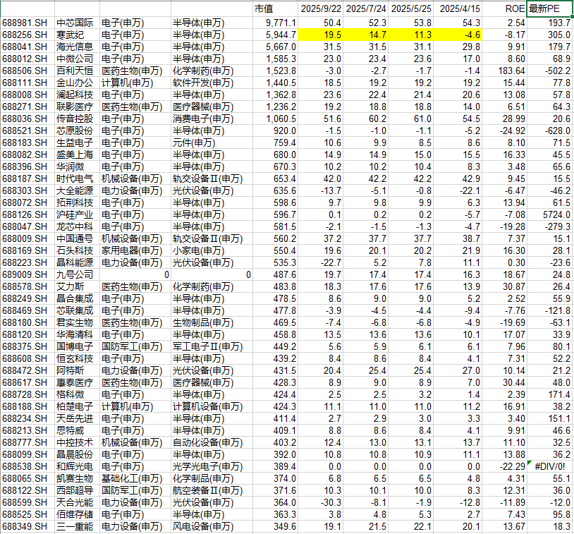574x534 pixels.
Task: Select the 2025/9/22 date header cell
Action: (320, 8)
